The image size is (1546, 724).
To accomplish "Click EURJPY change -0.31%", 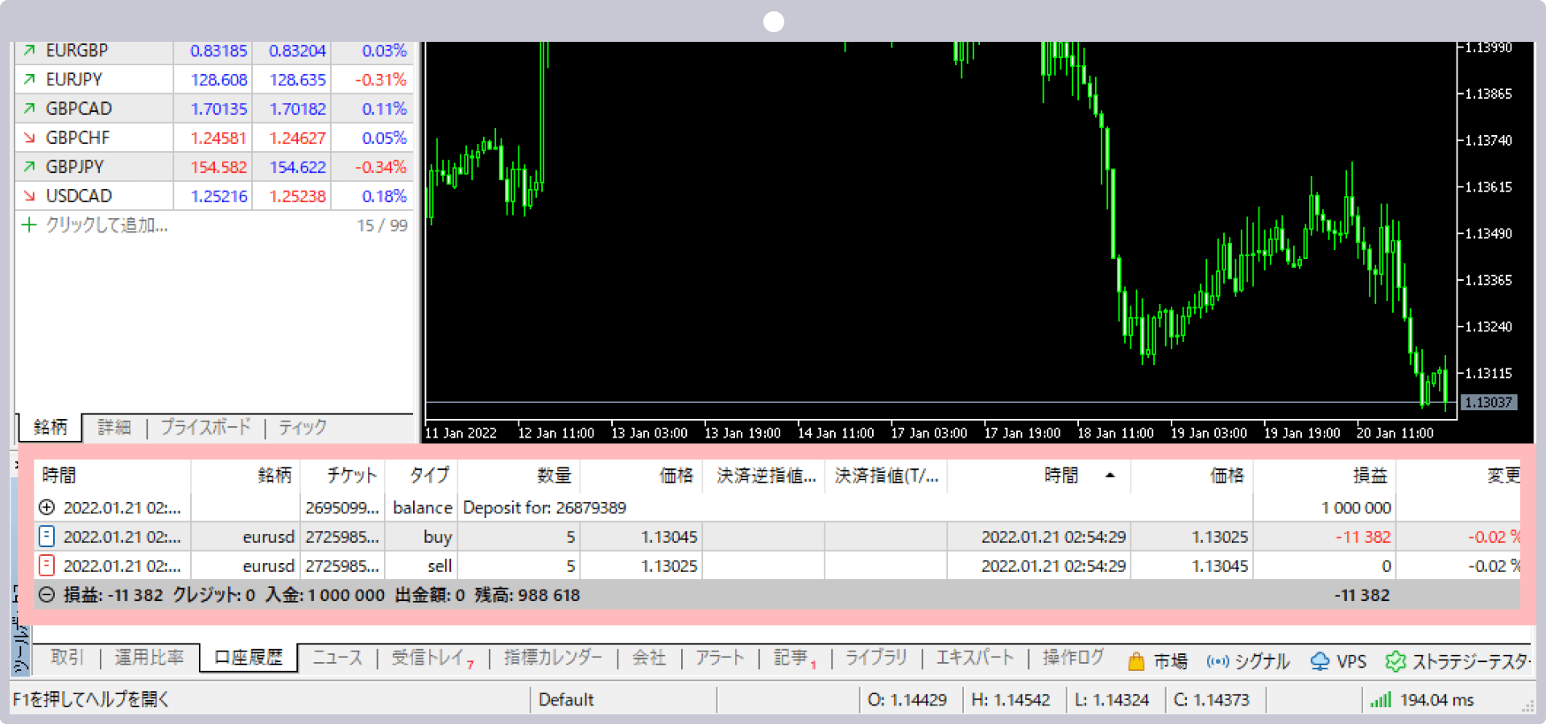I will pyautogui.click(x=381, y=80).
